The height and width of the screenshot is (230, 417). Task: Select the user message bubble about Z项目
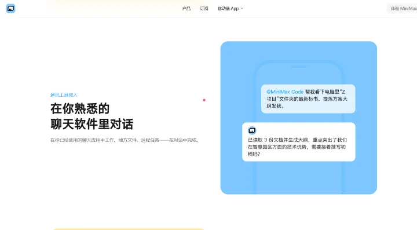point(308,98)
